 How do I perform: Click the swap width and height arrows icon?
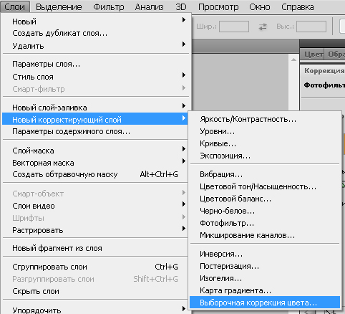pyautogui.click(x=263, y=27)
